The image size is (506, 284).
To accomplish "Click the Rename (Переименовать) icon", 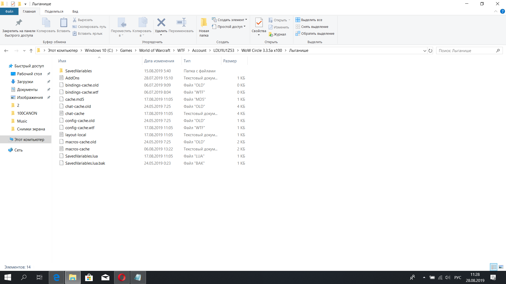I will click(x=181, y=23).
